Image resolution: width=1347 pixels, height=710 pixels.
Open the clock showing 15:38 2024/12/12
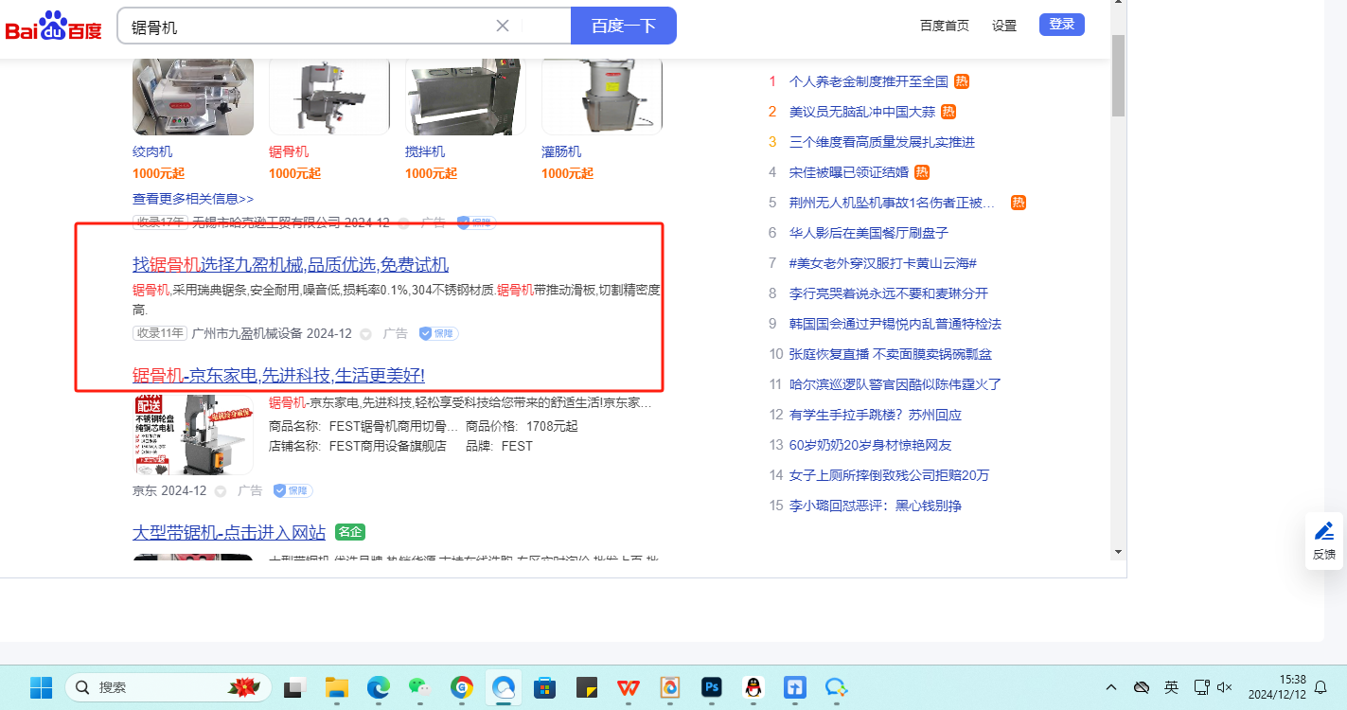[x=1276, y=687]
